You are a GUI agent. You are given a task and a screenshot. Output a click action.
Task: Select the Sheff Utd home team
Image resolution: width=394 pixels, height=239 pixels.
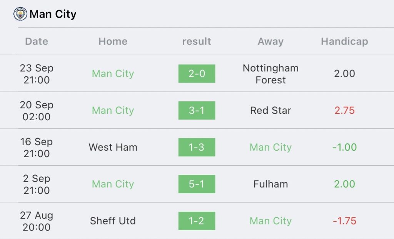(x=113, y=221)
